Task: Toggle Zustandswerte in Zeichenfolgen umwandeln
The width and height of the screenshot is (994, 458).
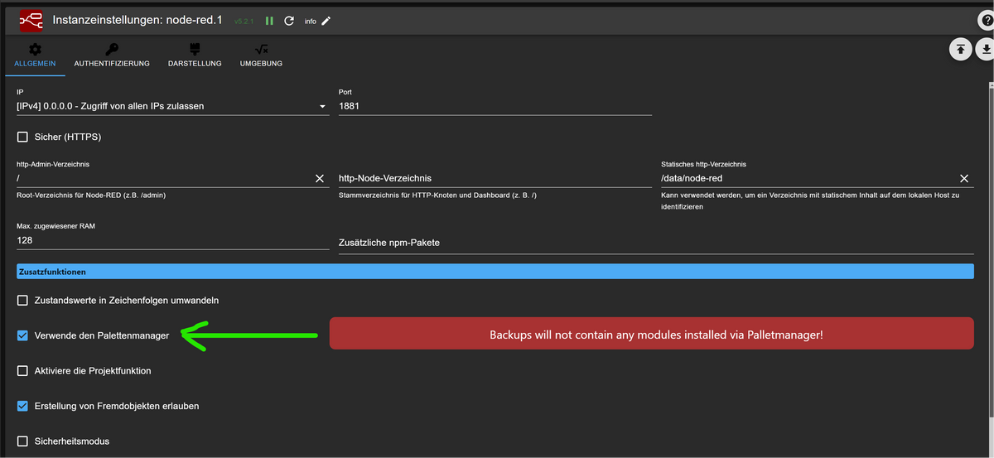Action: coord(22,300)
